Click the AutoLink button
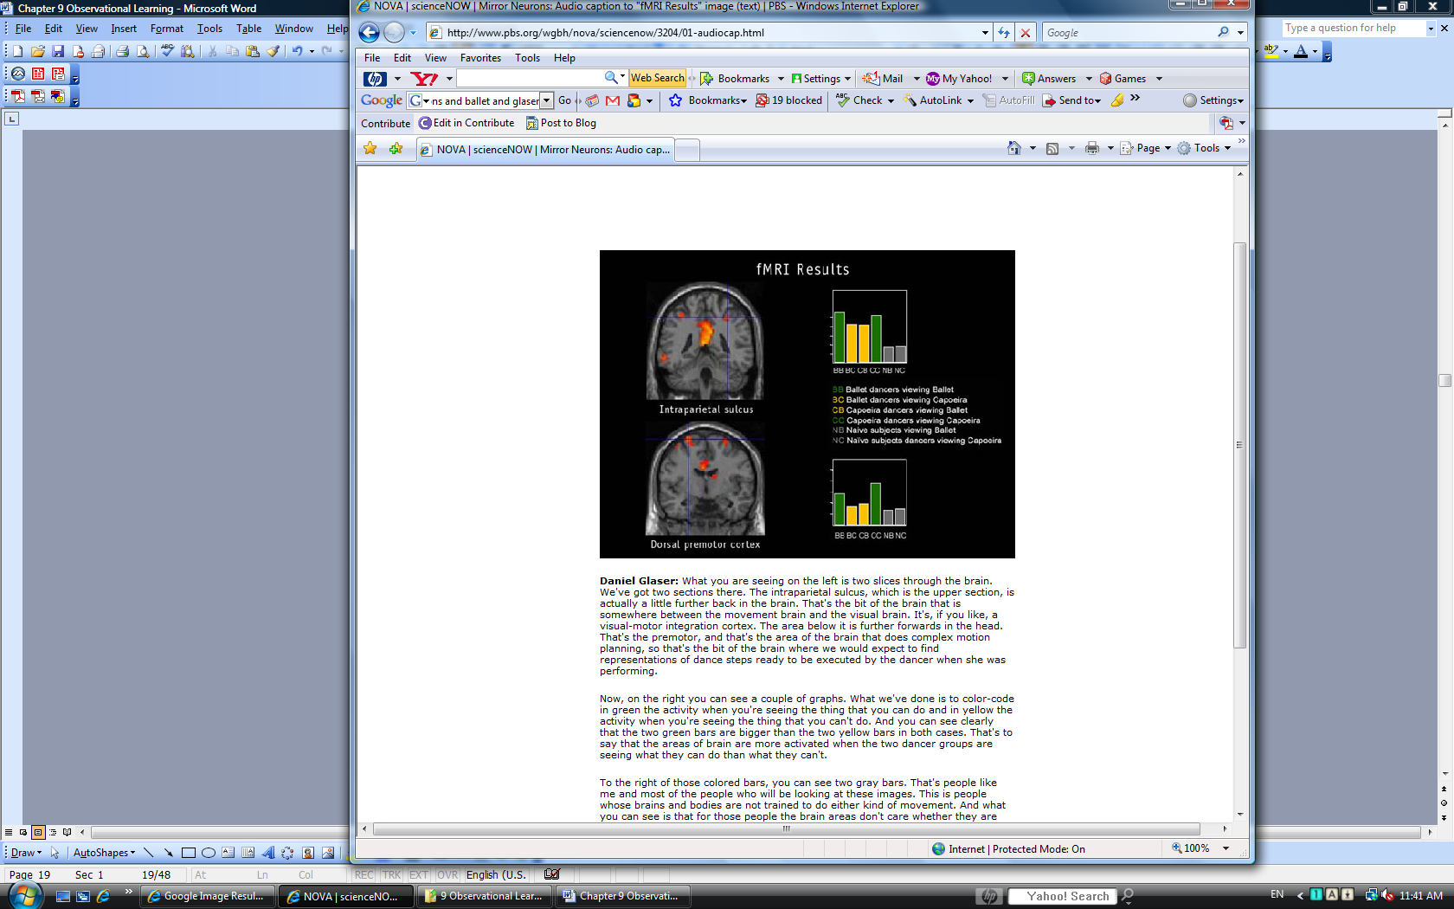The image size is (1454, 909). [x=939, y=100]
